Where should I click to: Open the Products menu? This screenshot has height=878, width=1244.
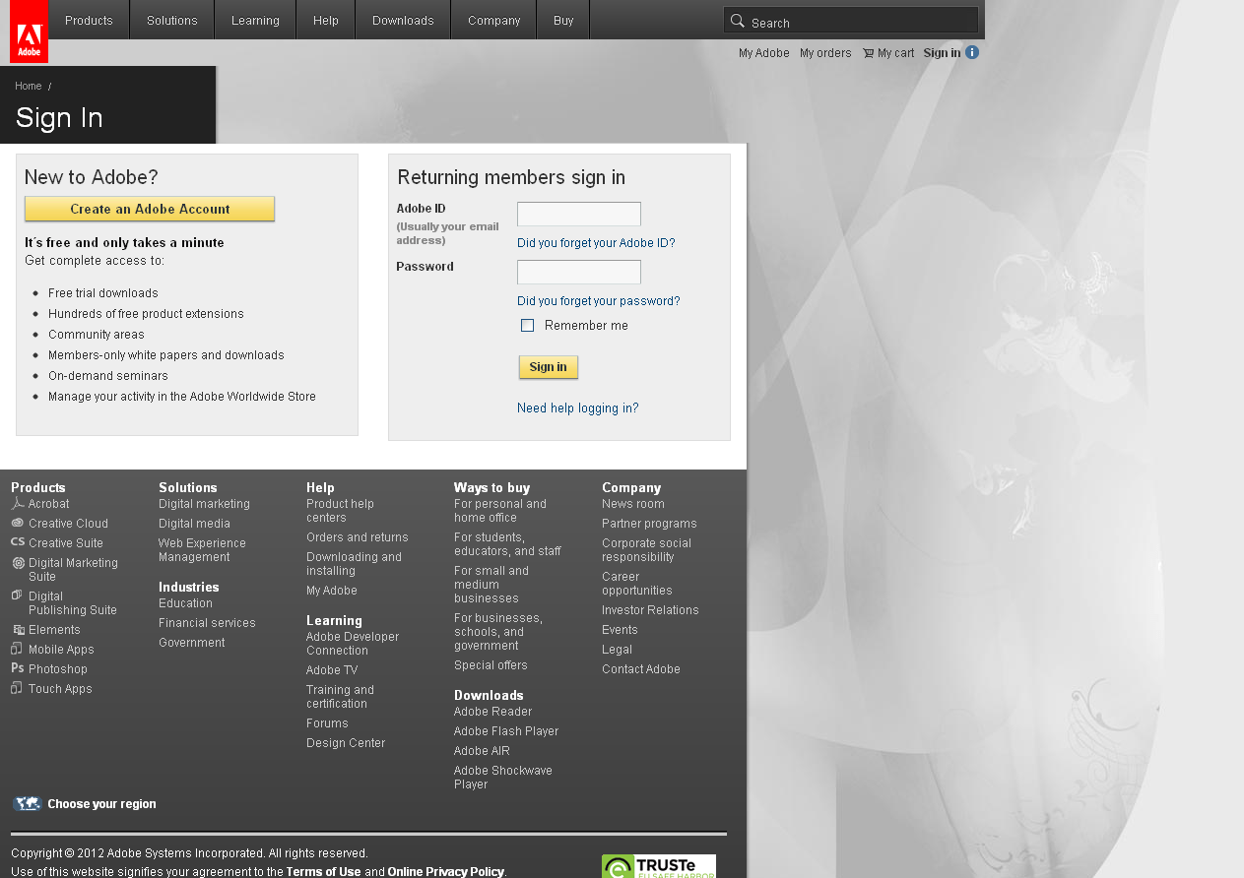[x=89, y=20]
